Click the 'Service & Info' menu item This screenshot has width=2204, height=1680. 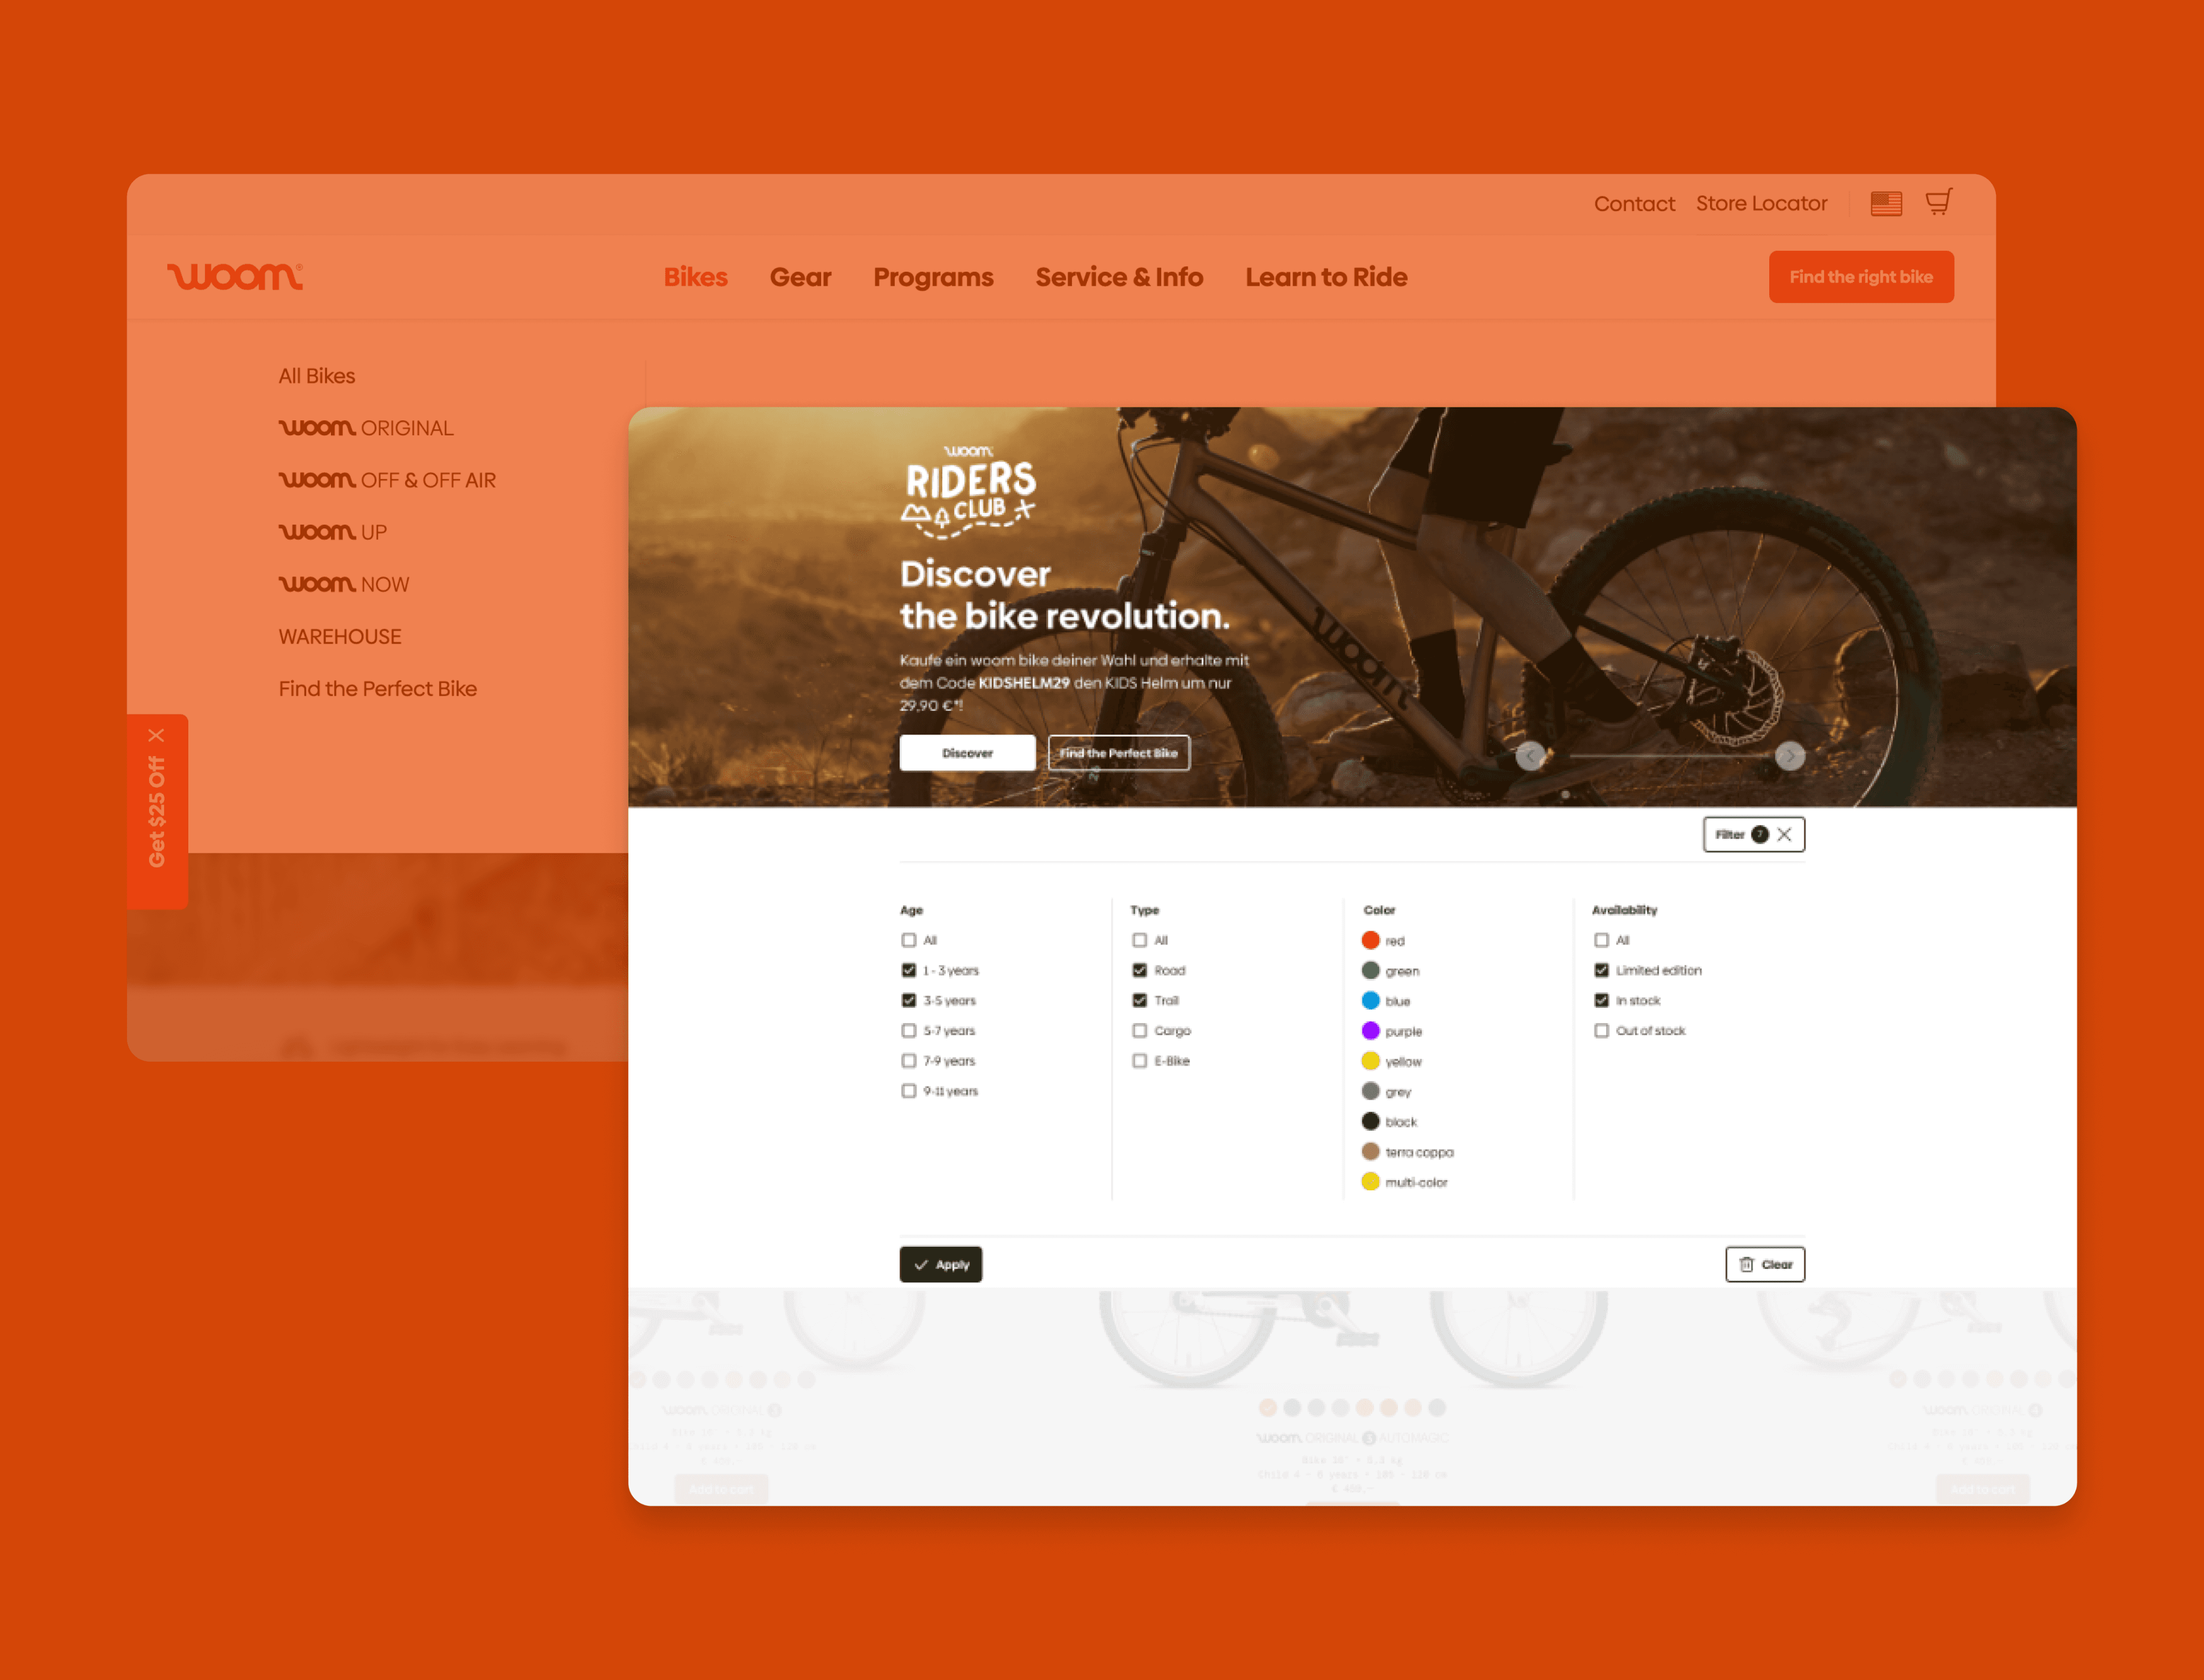[1119, 277]
